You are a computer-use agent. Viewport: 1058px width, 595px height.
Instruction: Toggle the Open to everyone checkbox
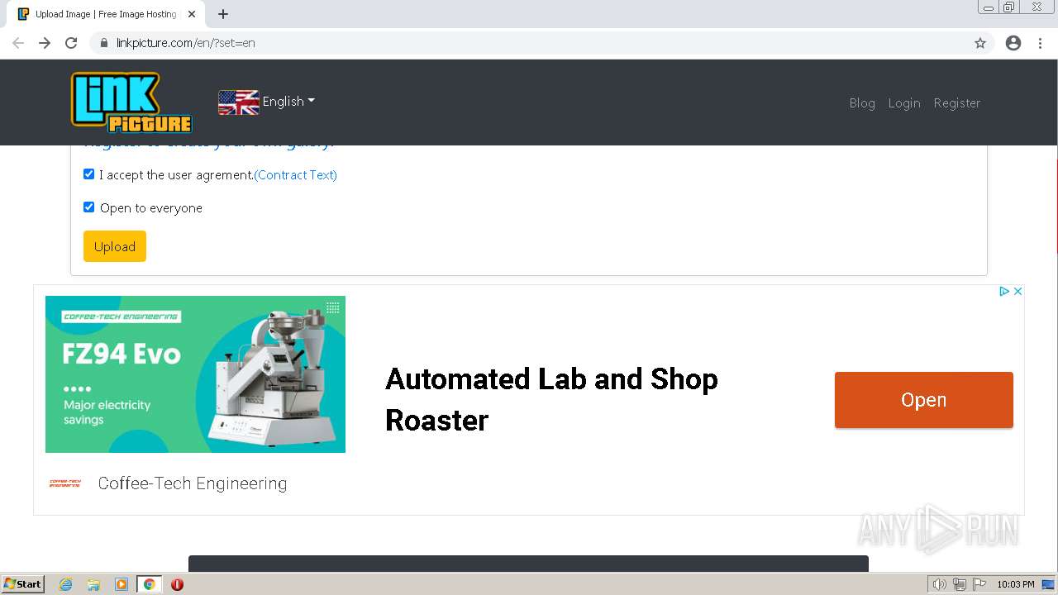coord(89,207)
